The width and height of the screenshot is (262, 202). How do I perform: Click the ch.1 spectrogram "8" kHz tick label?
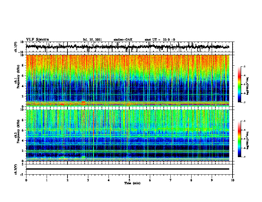point(23,65)
